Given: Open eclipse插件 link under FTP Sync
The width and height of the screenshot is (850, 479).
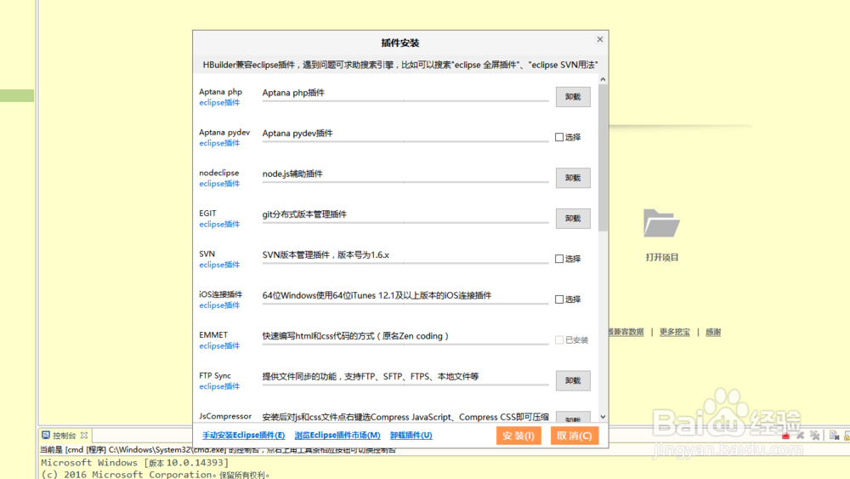Looking at the screenshot, I should point(219,386).
